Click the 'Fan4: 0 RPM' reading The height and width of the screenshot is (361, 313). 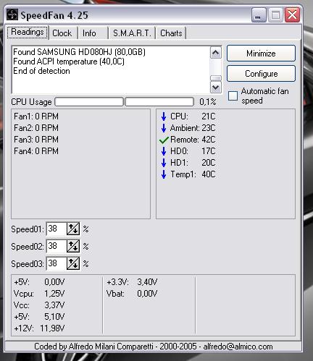click(x=36, y=151)
